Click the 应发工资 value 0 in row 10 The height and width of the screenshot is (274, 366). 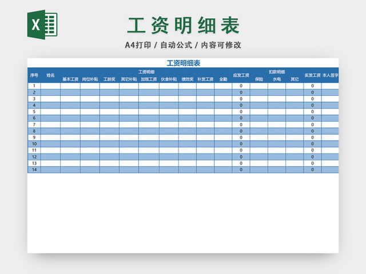click(241, 144)
